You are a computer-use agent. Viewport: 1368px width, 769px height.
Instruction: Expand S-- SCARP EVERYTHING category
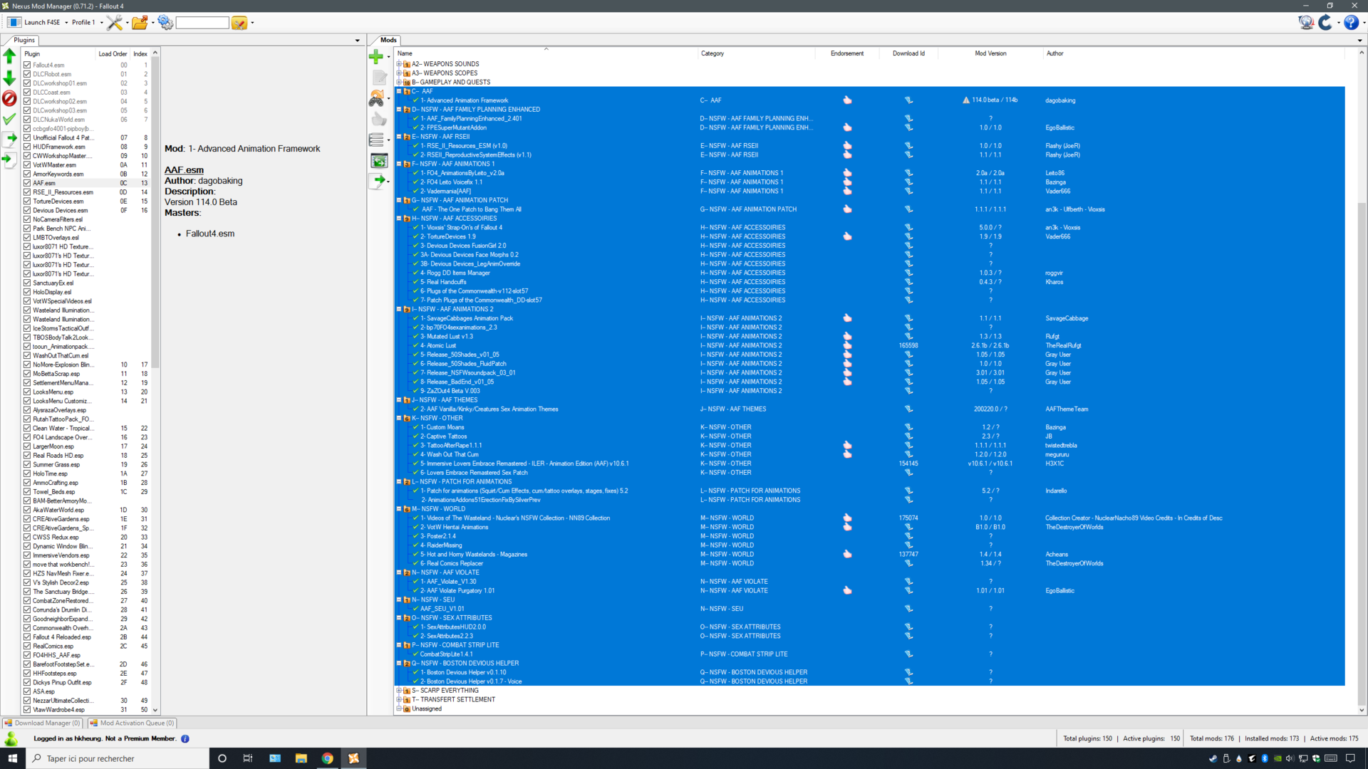coord(399,691)
